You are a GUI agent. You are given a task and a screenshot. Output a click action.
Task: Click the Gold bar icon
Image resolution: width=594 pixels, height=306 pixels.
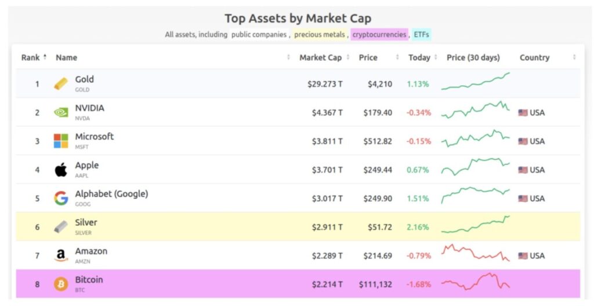[61, 84]
